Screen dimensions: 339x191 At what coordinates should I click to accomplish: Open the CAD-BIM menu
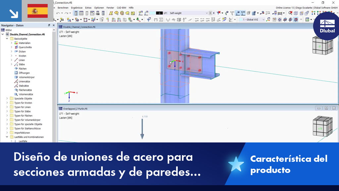pos(121,8)
